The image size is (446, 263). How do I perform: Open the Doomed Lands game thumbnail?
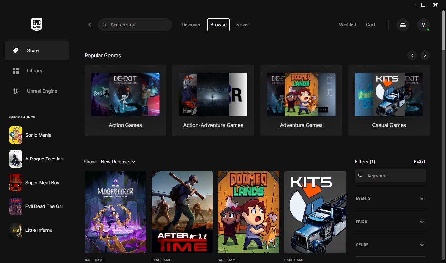(x=248, y=212)
